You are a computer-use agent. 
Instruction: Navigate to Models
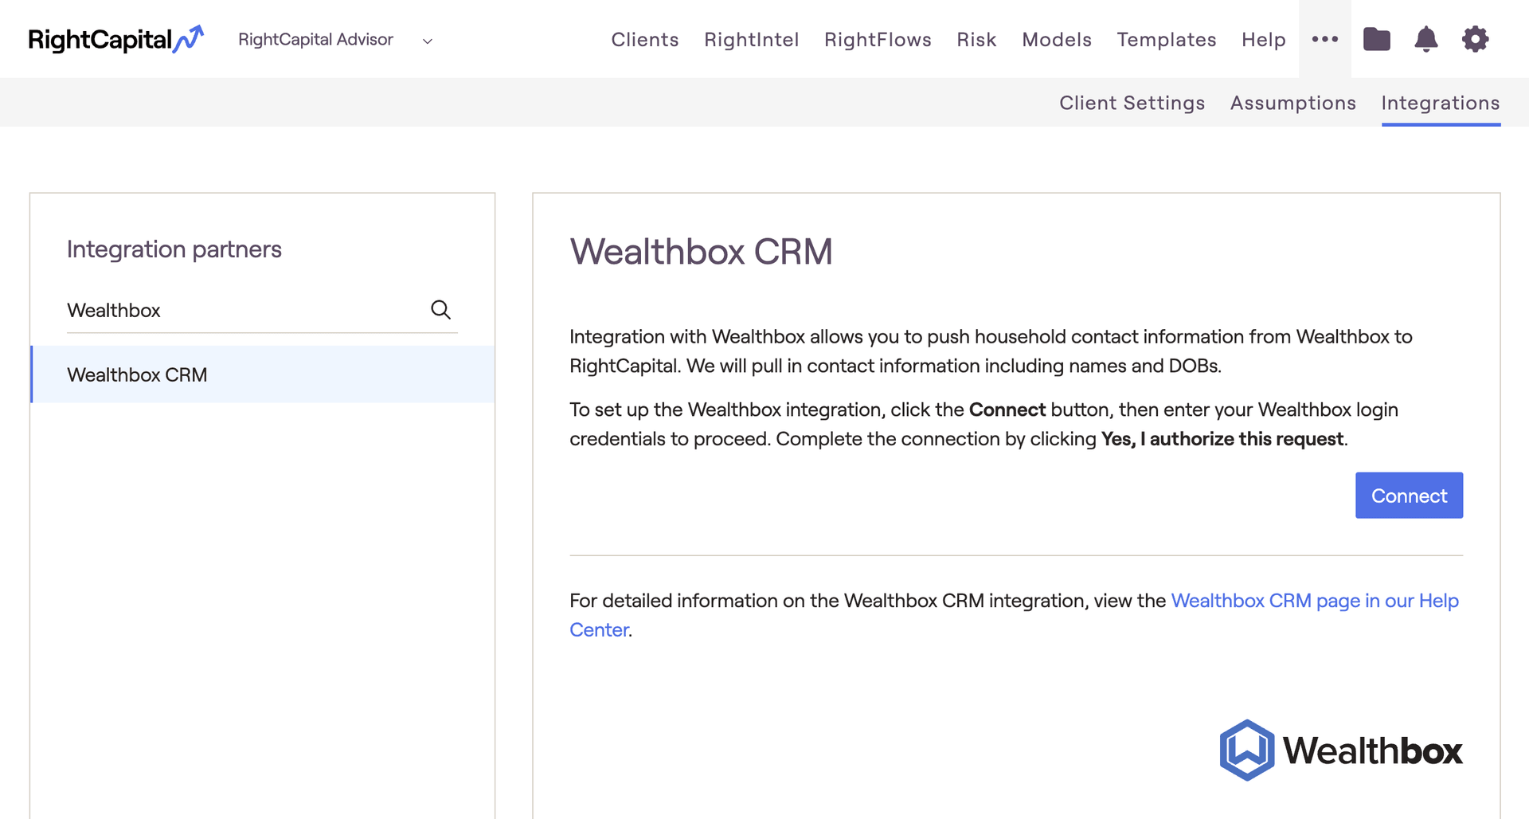click(1057, 40)
